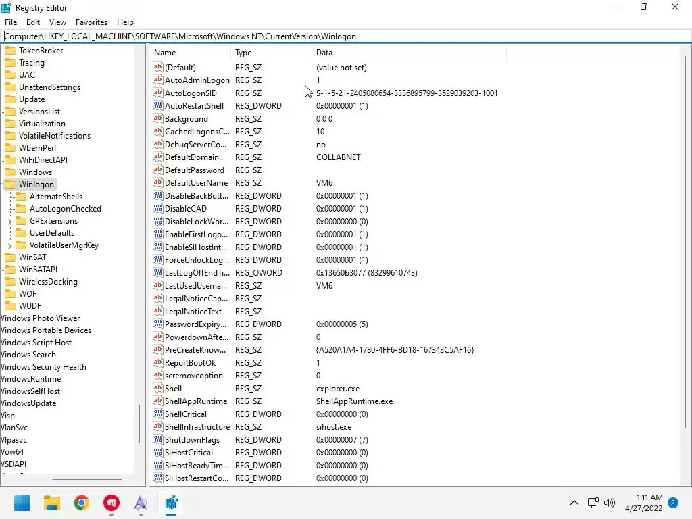Click the LastLogOffEndTi... QWORD icon
692x519 pixels.
click(158, 273)
